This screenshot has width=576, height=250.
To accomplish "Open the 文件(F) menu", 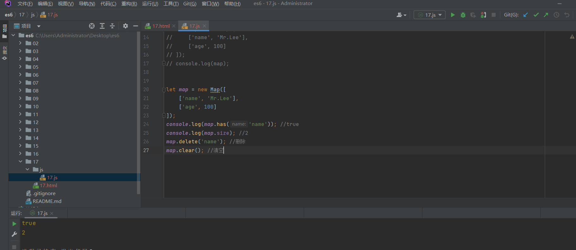I will [25, 3].
